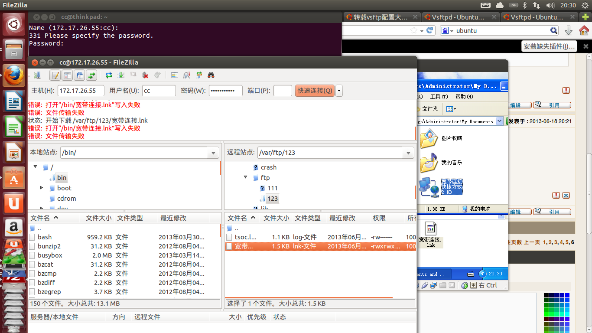Open Firefox from the Ubuntu launcher
592x333 pixels.
tap(14, 75)
